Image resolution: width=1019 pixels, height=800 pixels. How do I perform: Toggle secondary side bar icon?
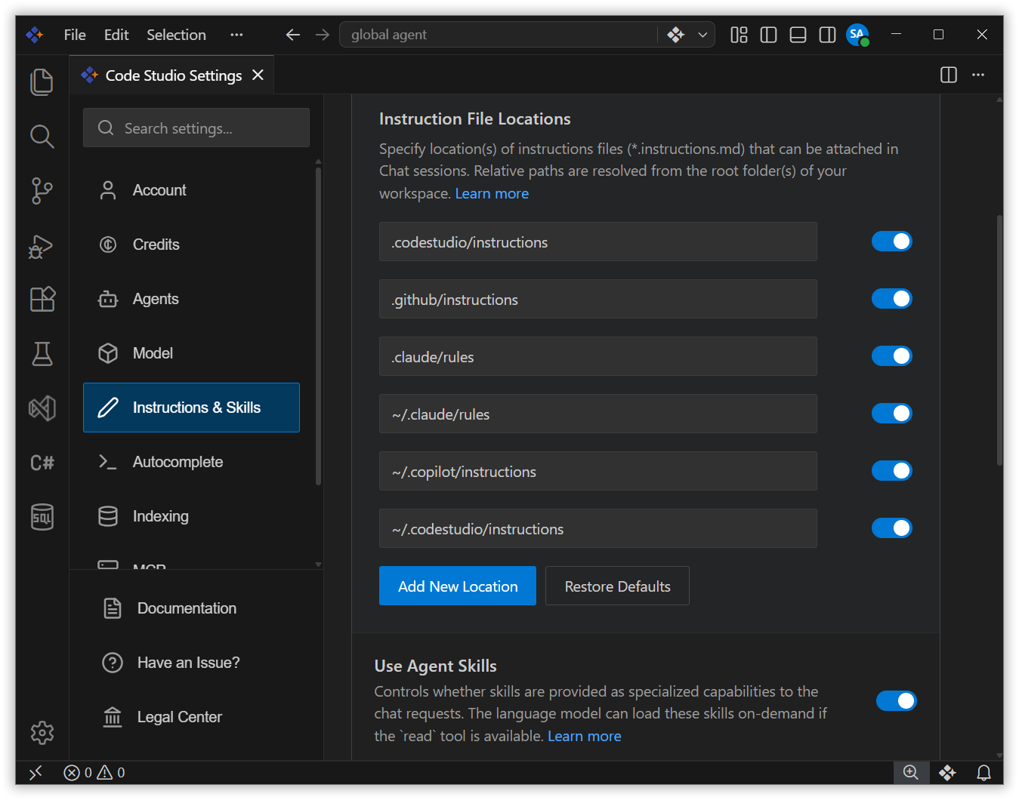coord(827,35)
